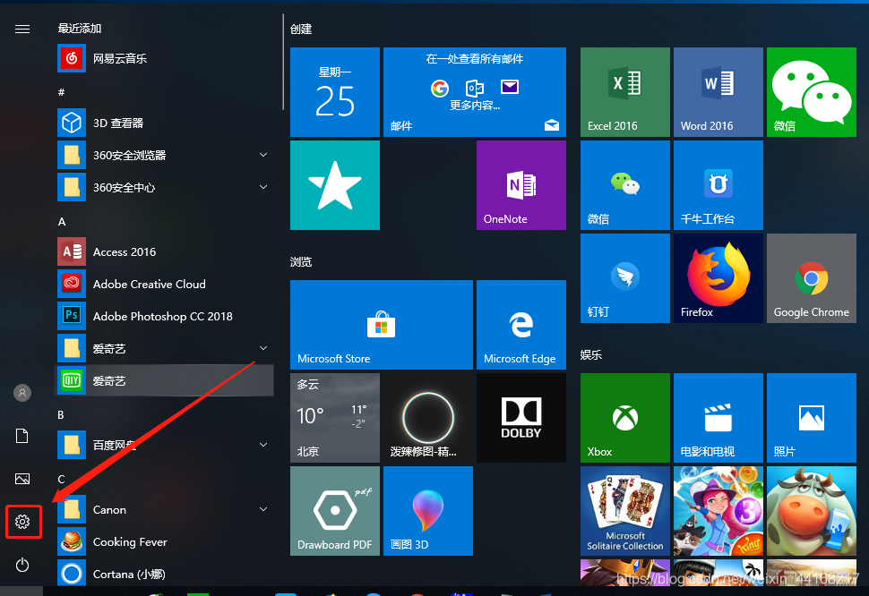
Task: Expand the 360安全中心 folder chevron
Action: click(263, 187)
